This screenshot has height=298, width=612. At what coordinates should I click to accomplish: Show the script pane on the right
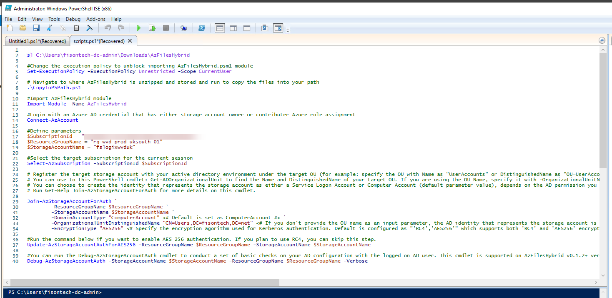coord(233,28)
